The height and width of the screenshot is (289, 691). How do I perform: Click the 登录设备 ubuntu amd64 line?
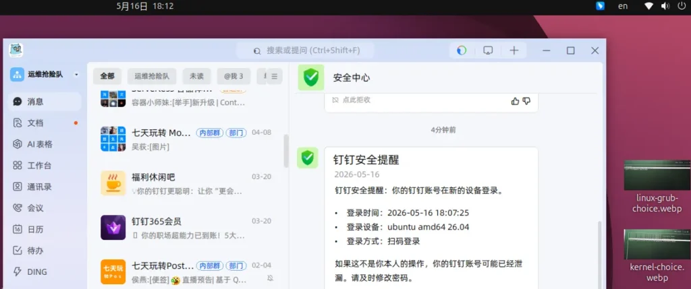402,227
